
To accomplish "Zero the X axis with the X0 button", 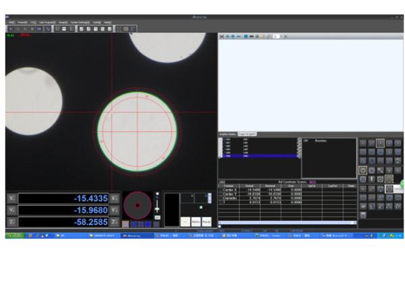I will pos(114,199).
